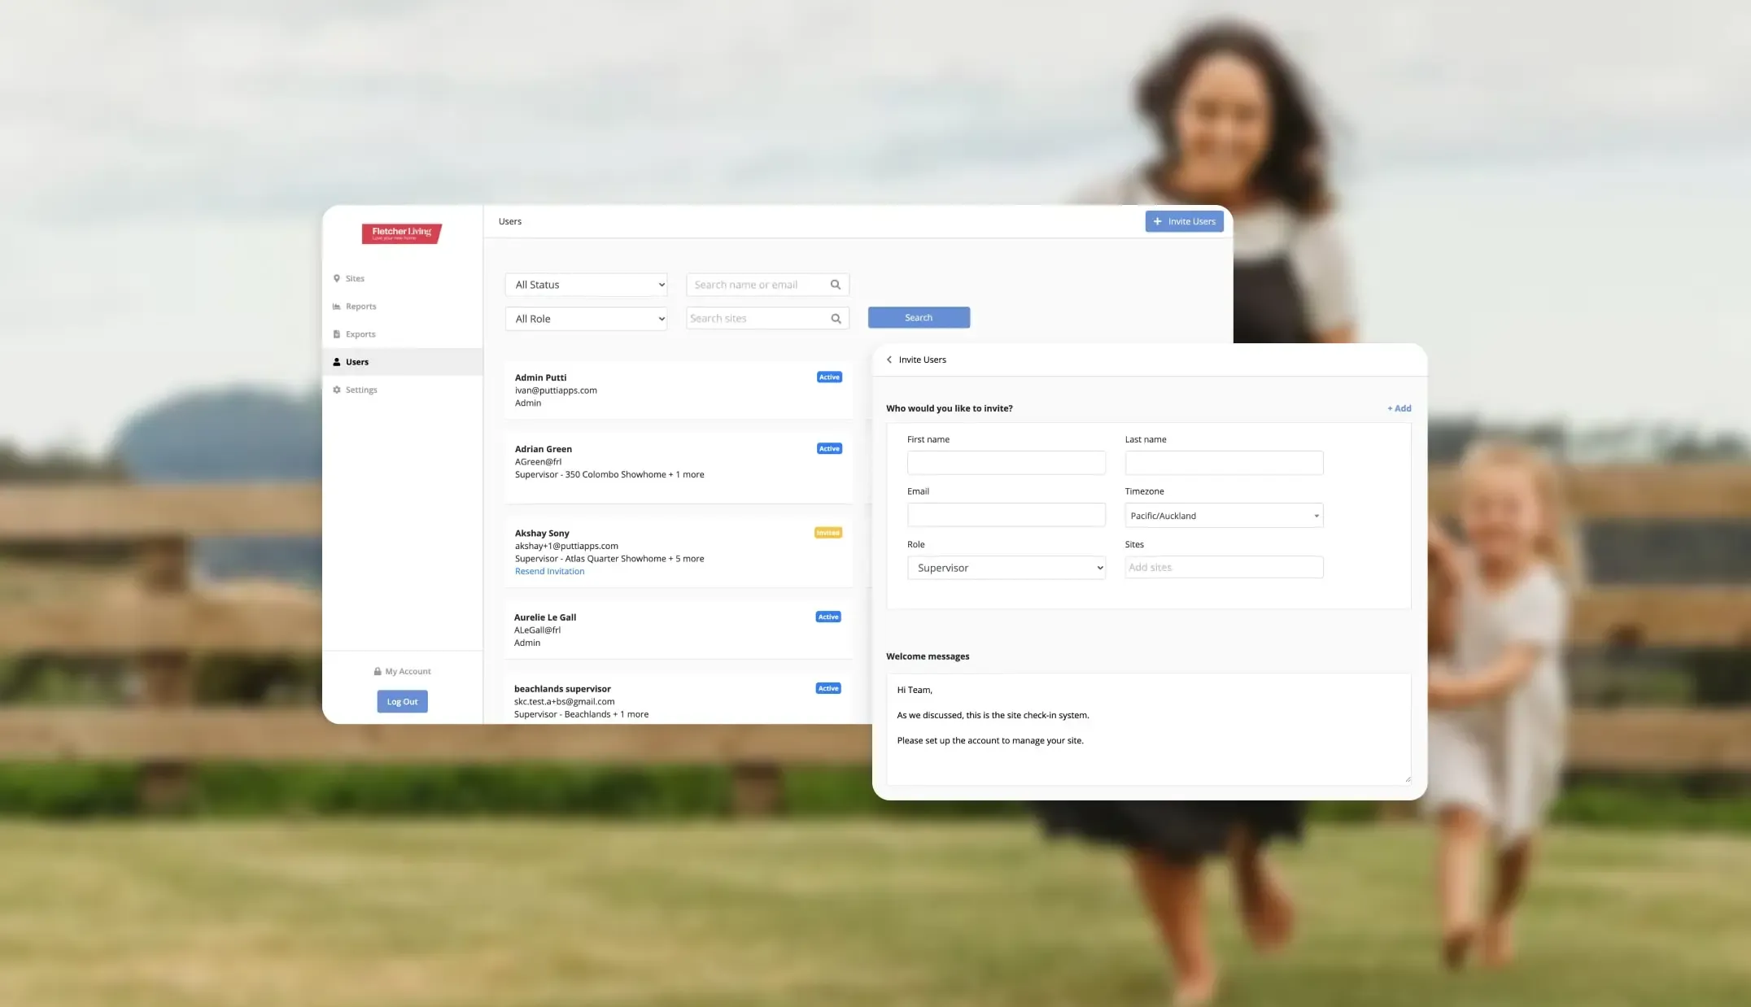Click into the Welcome messages text area
Image resolution: width=1751 pixels, height=1007 pixels.
coord(1148,729)
